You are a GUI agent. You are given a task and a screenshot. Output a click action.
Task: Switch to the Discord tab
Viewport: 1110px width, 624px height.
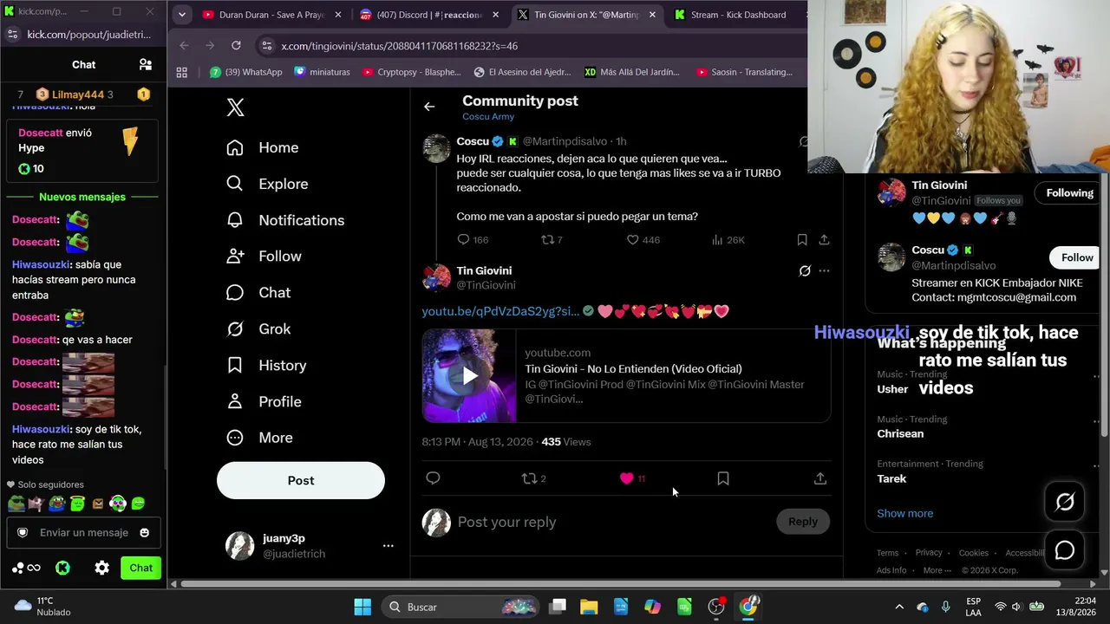point(429,15)
